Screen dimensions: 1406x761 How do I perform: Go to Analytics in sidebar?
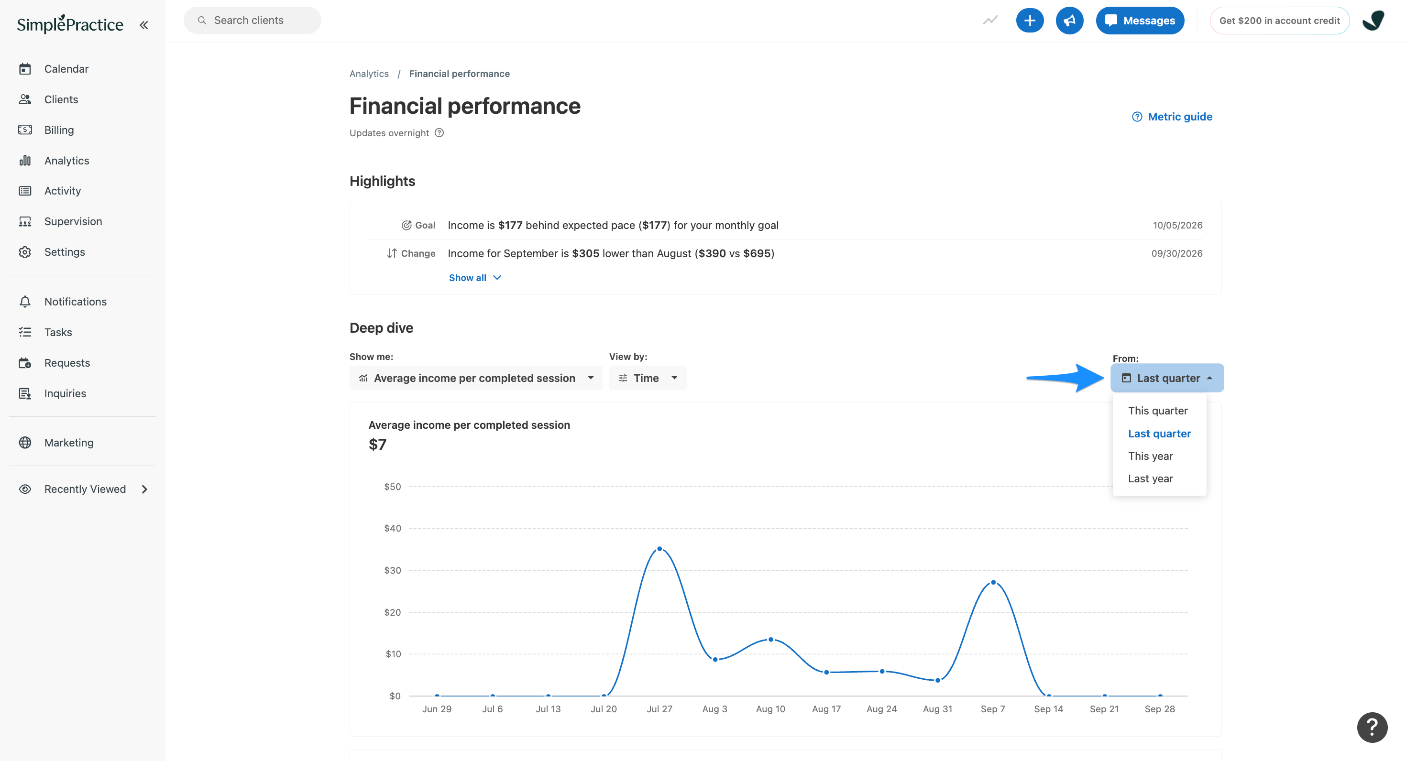(x=66, y=161)
